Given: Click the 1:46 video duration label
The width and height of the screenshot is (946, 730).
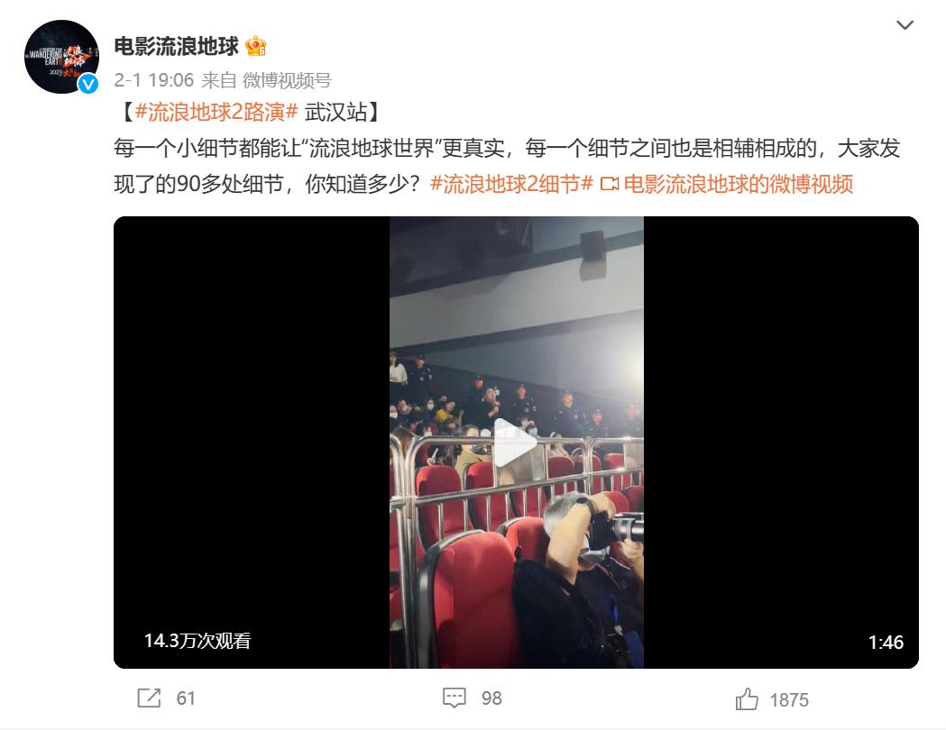Looking at the screenshot, I should [886, 643].
